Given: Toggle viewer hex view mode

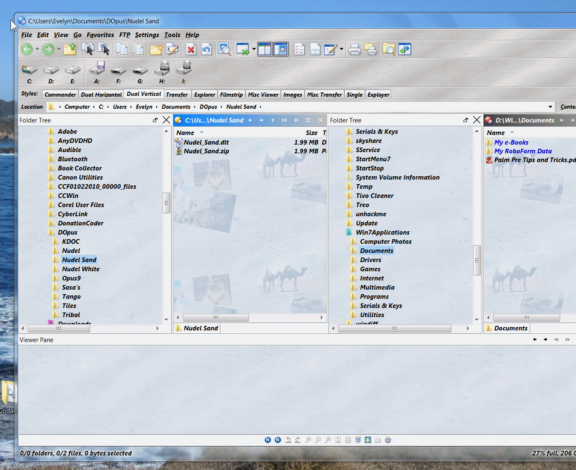Looking at the screenshot, I should click(x=348, y=440).
